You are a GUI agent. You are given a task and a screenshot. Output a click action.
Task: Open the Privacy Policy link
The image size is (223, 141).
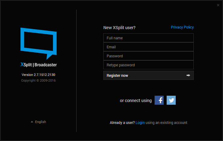(182, 27)
